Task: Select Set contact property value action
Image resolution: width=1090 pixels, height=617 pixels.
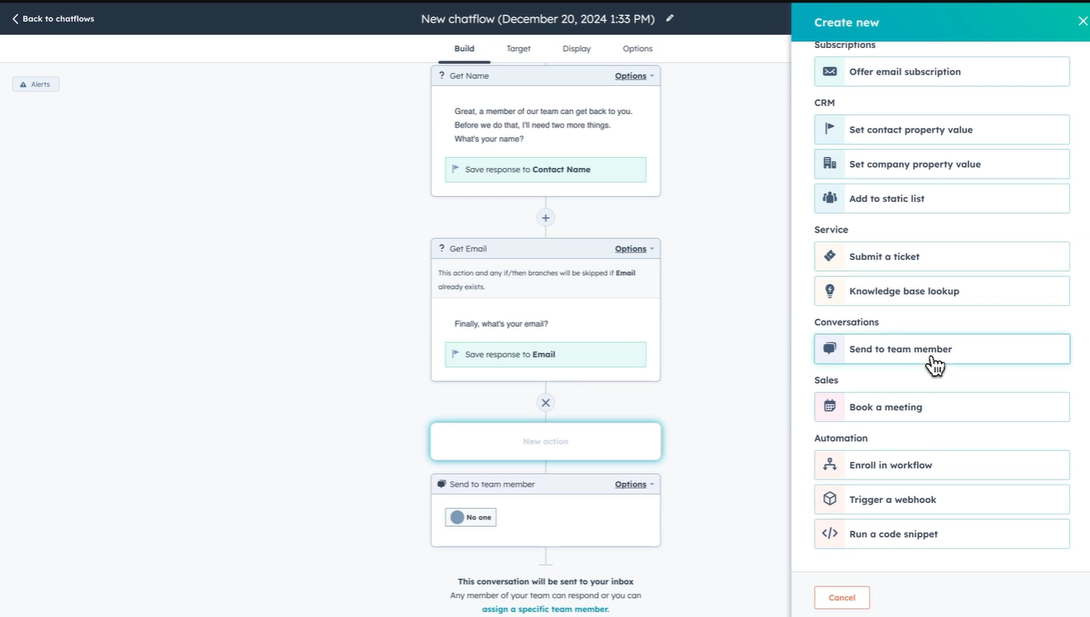Action: pyautogui.click(x=942, y=130)
